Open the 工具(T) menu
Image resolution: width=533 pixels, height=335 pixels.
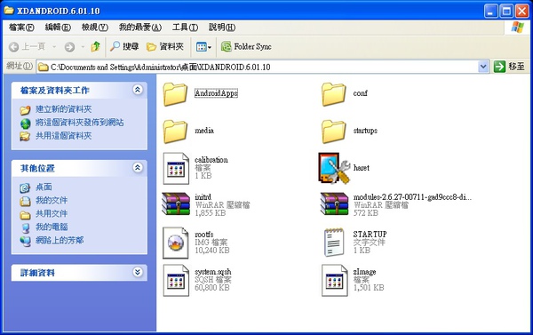[x=185, y=28]
